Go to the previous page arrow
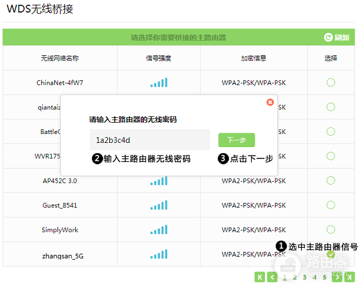 [x=273, y=277]
